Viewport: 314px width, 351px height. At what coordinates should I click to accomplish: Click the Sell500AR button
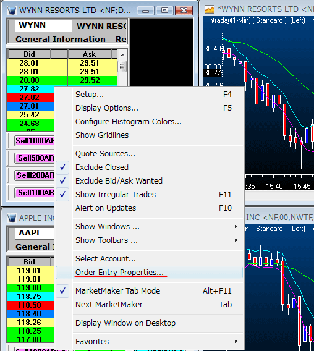pyautogui.click(x=35, y=158)
